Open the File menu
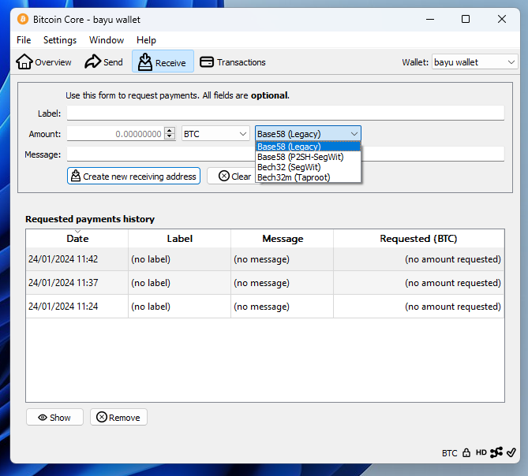This screenshot has width=528, height=476. tap(24, 40)
